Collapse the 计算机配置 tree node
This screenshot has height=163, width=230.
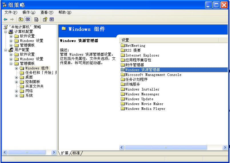click(6, 32)
